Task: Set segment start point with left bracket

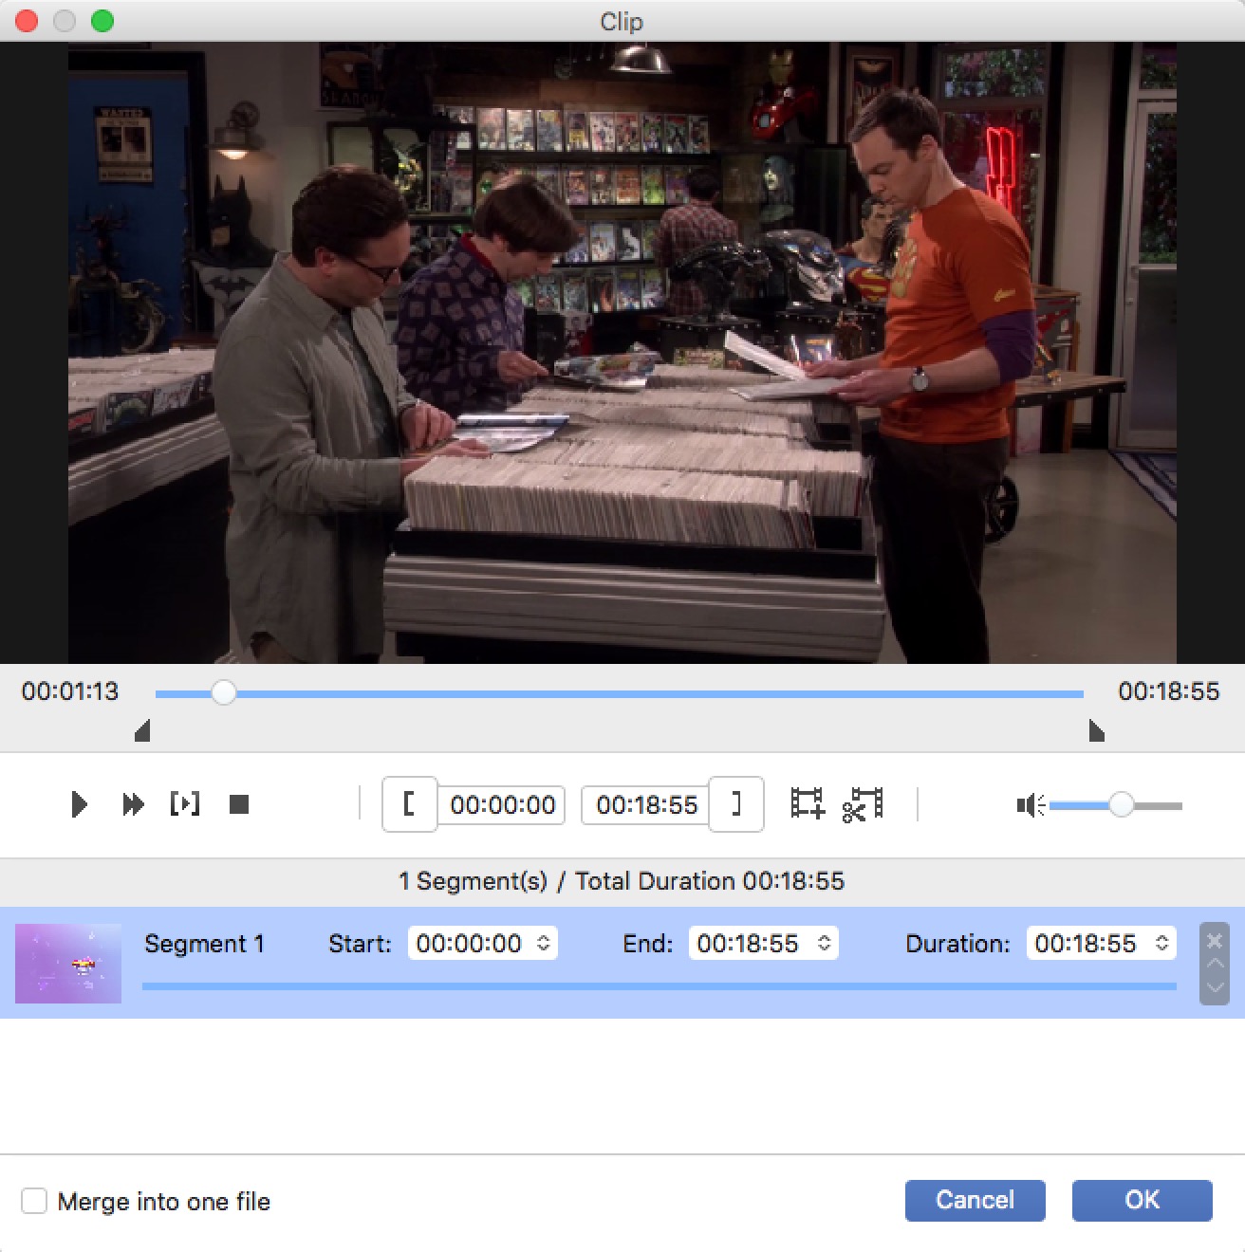Action: click(x=409, y=804)
